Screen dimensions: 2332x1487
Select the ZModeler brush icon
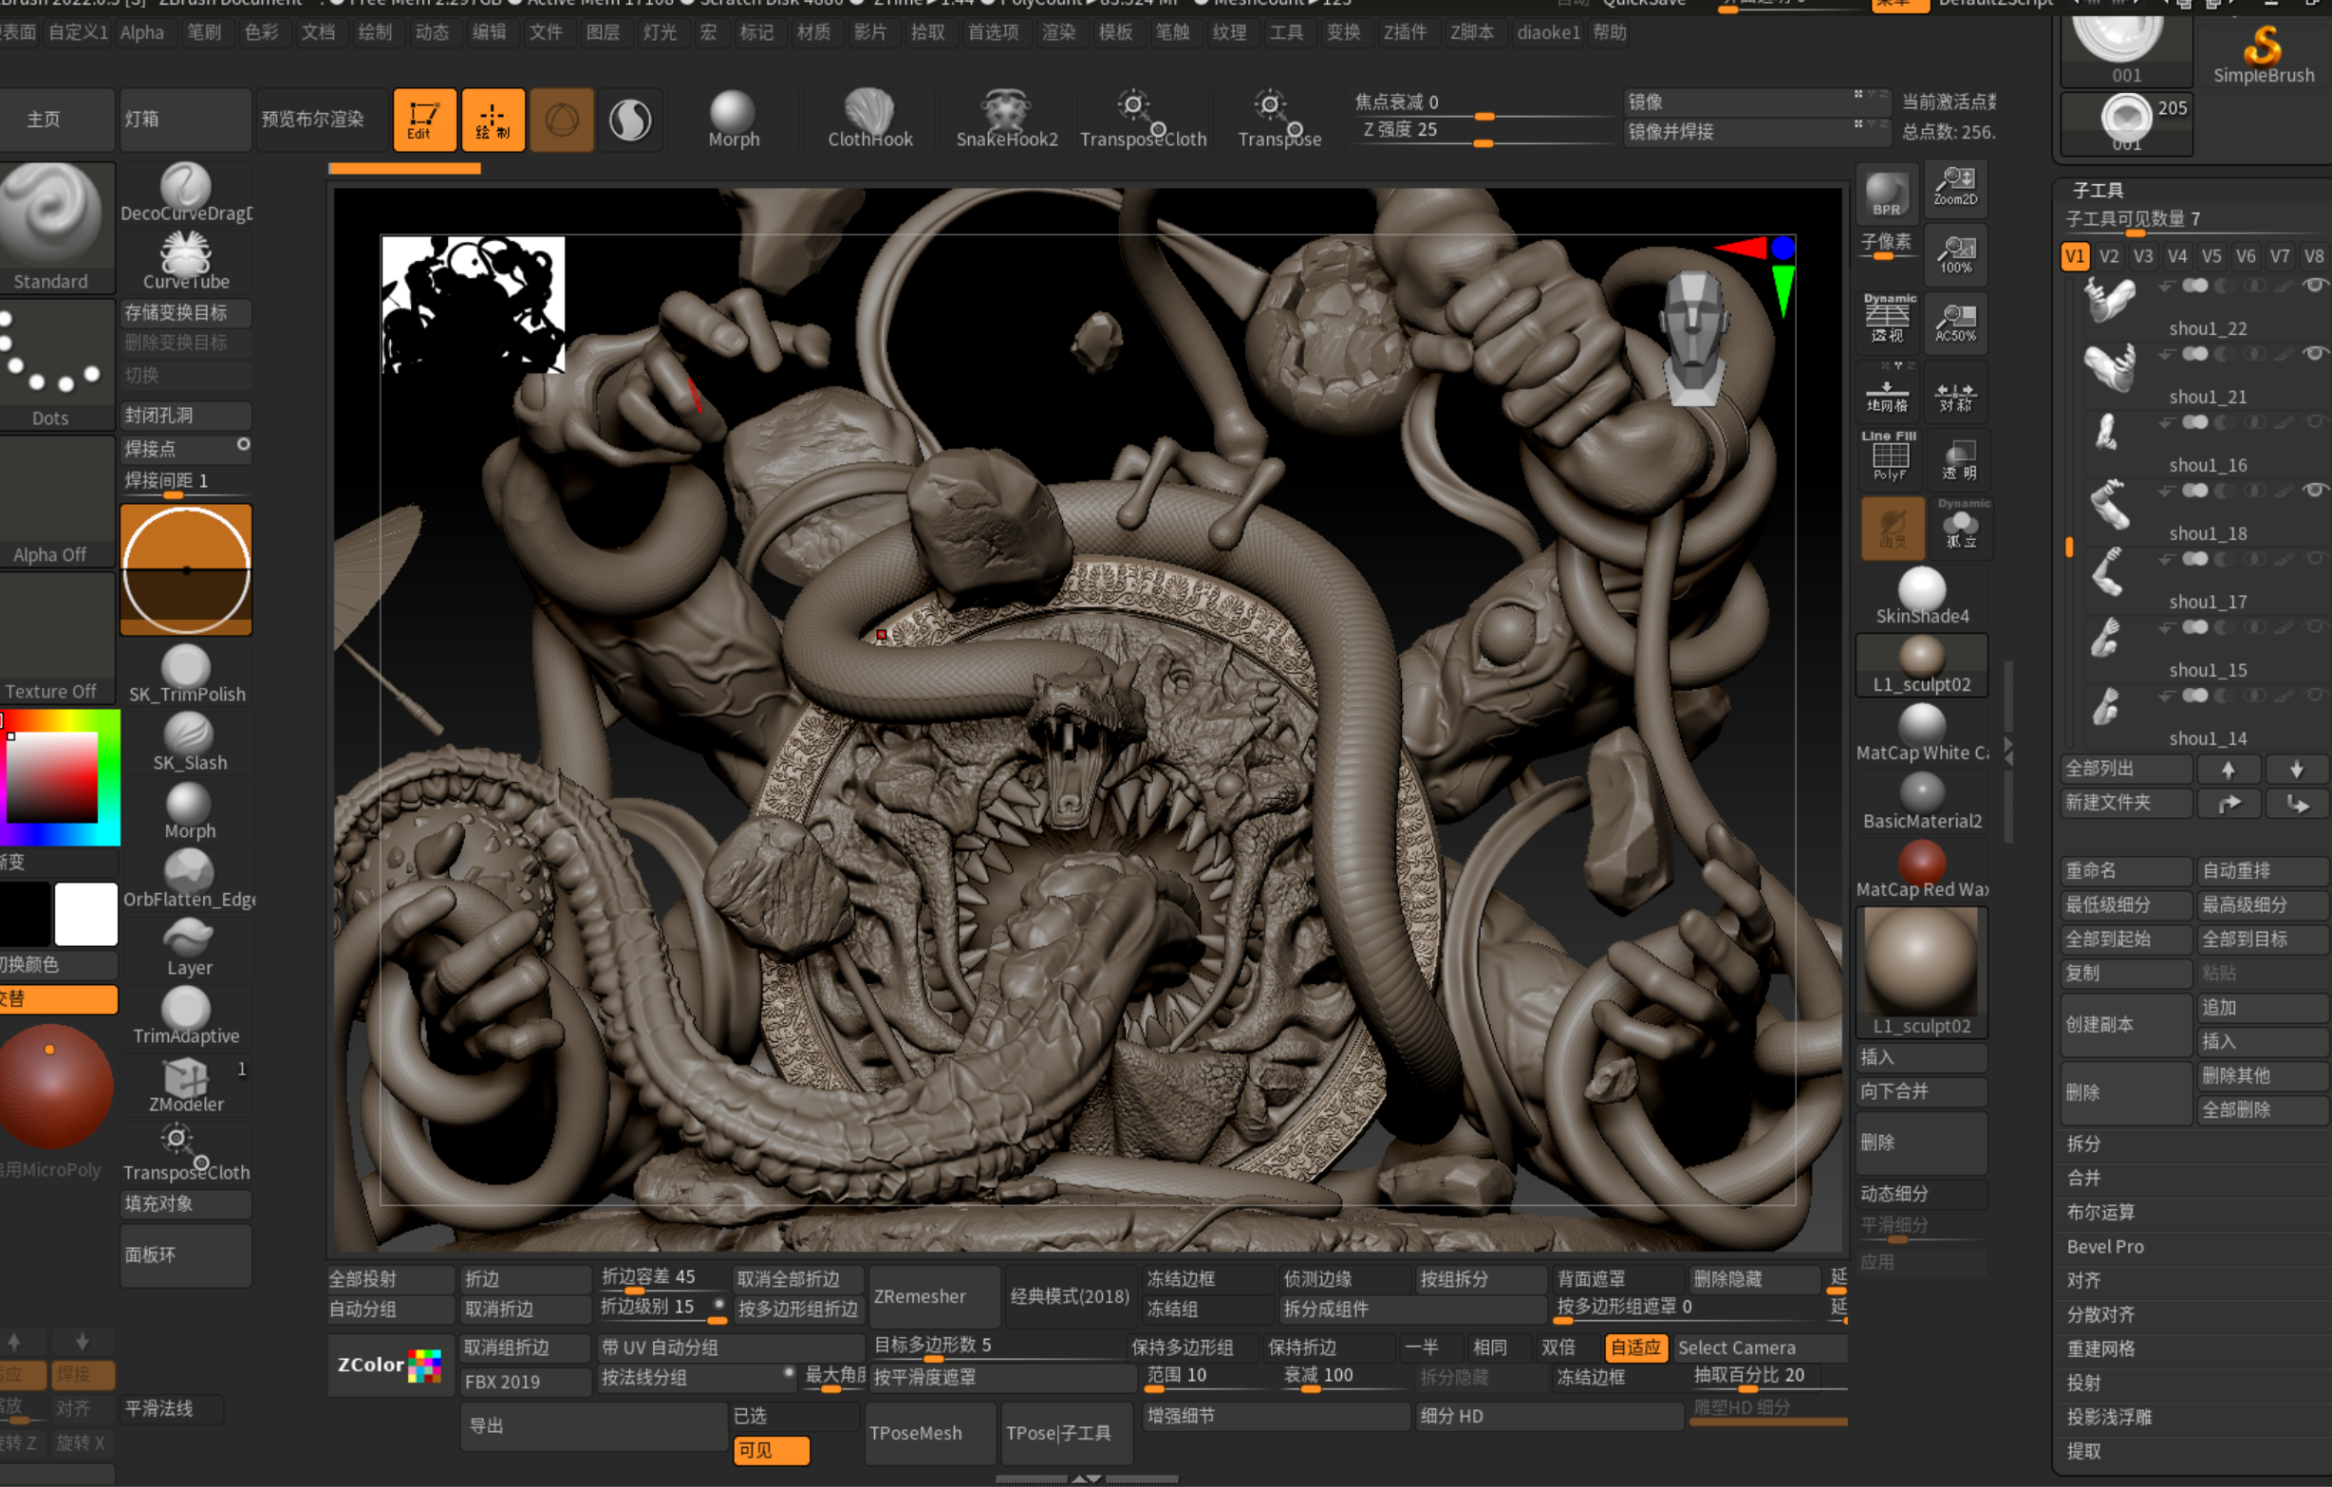pyautogui.click(x=185, y=1077)
